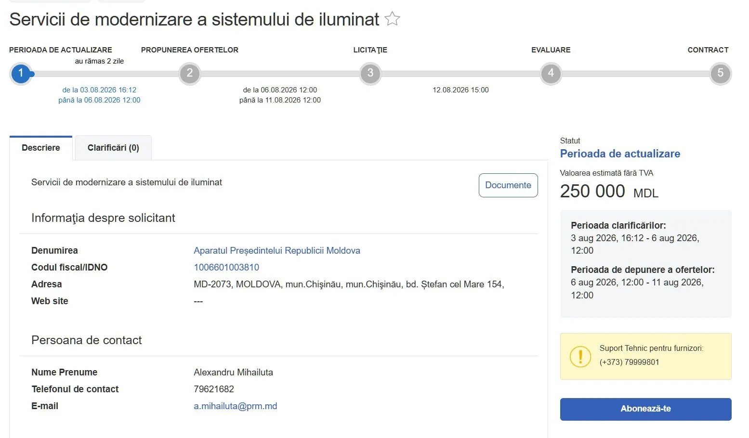The width and height of the screenshot is (749, 438).
Task: Switch to the Descriere tab
Action: click(x=41, y=148)
